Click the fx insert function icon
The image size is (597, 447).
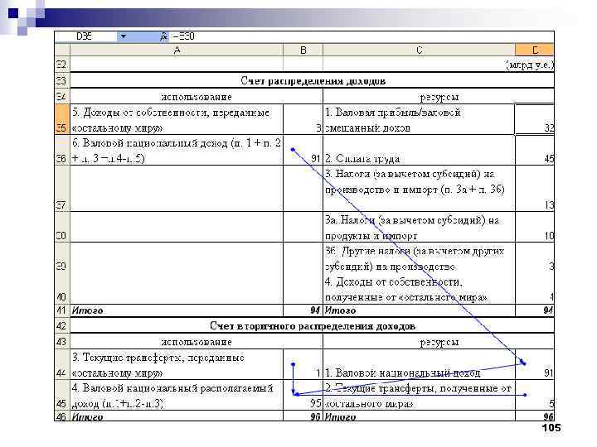pyautogui.click(x=163, y=36)
